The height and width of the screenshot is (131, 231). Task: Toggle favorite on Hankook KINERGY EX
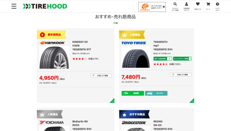click(101, 75)
